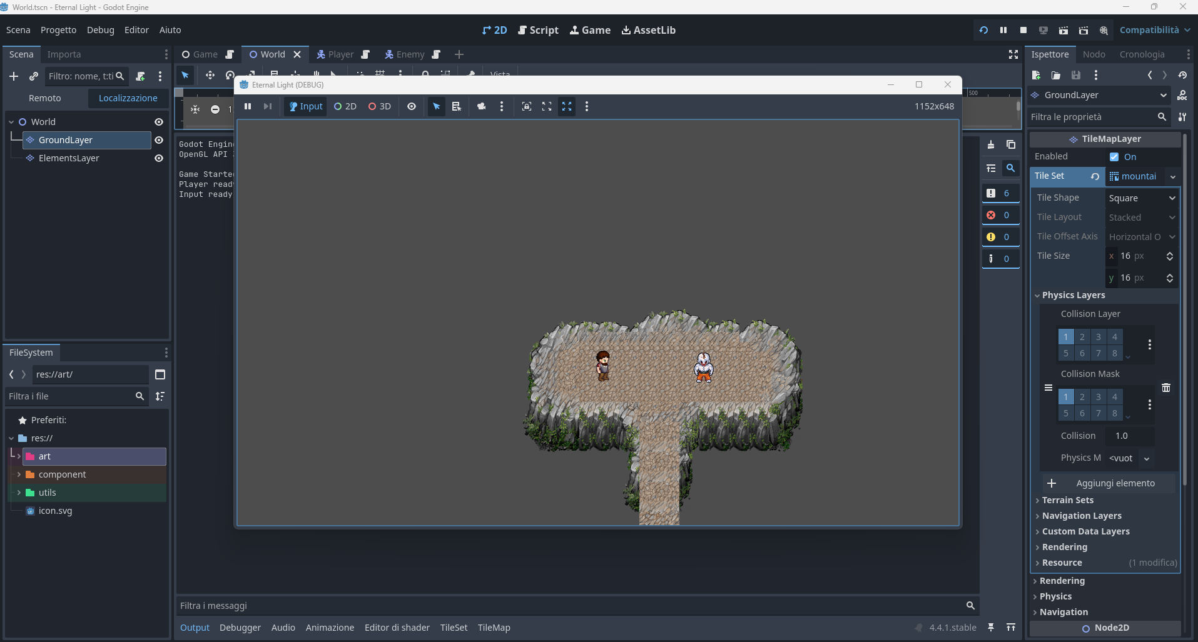The width and height of the screenshot is (1198, 642).
Task: Open the TileMap bottom panel
Action: 494,628
